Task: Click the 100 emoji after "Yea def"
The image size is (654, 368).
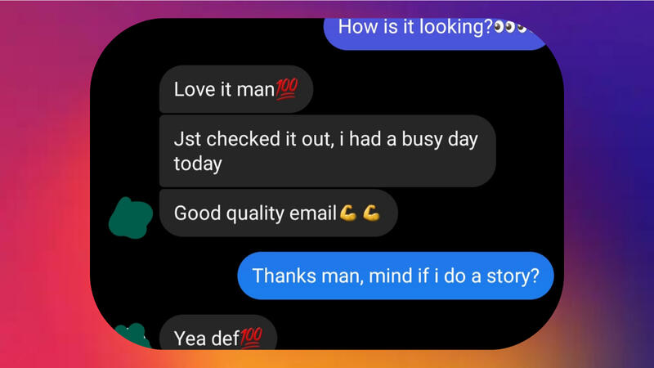Action: (251, 338)
